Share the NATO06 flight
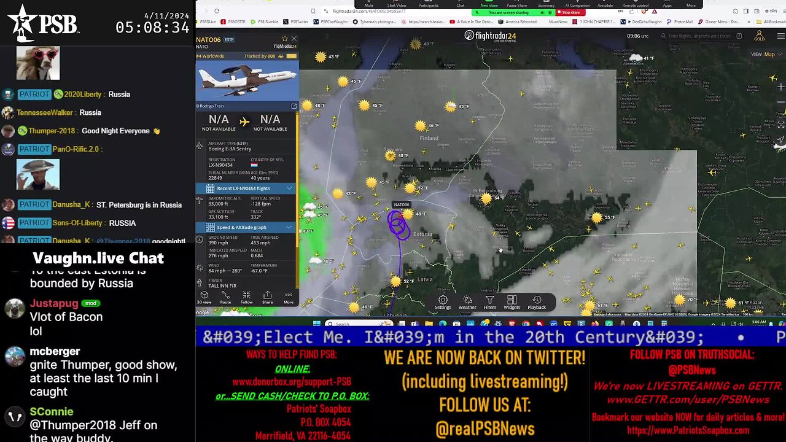 [x=267, y=298]
